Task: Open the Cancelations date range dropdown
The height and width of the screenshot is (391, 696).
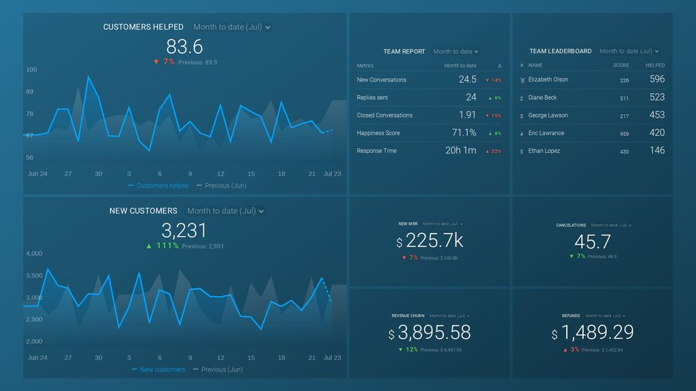Action: tap(611, 225)
